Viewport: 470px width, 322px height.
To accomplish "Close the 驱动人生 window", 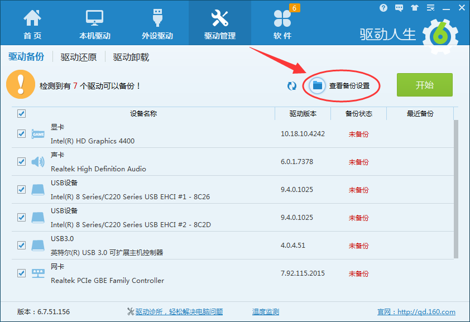I will pyautogui.click(x=462, y=8).
